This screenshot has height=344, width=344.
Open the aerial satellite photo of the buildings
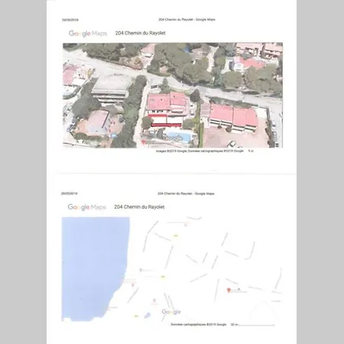(x=173, y=96)
